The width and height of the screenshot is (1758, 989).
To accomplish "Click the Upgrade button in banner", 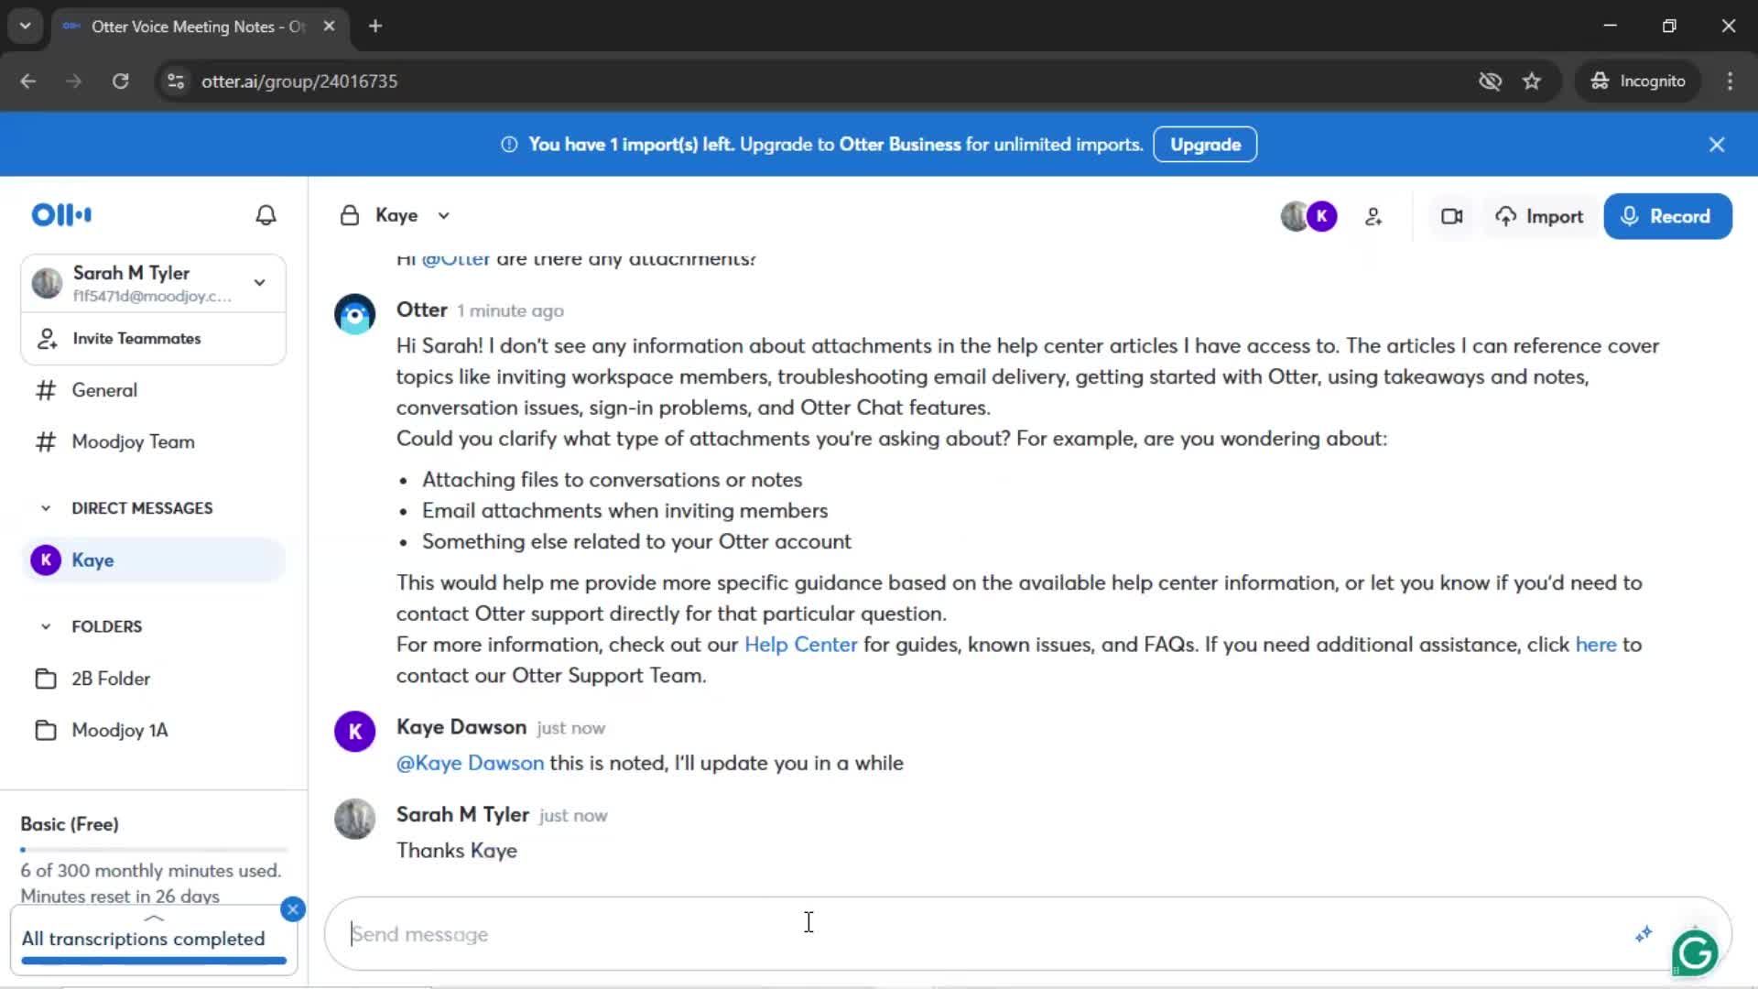I will [x=1205, y=145].
